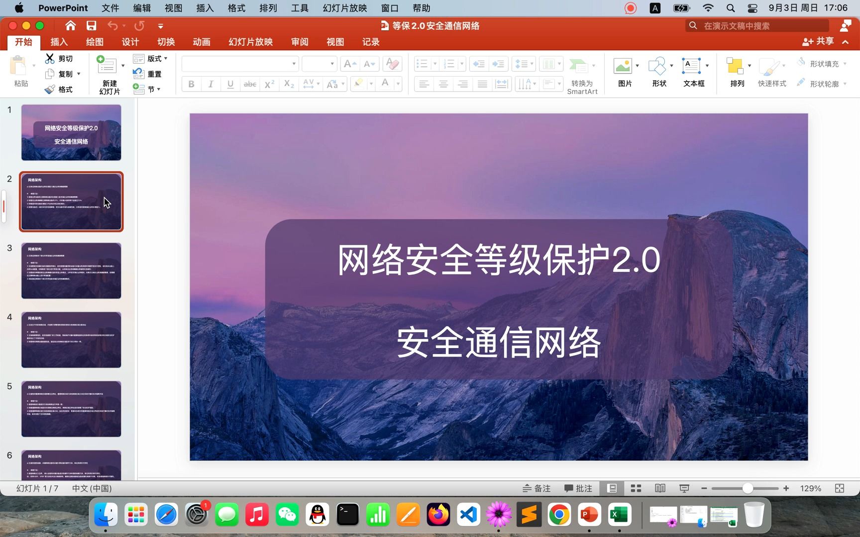Cut selection with the scissors icon
The height and width of the screenshot is (537, 860).
50,59
